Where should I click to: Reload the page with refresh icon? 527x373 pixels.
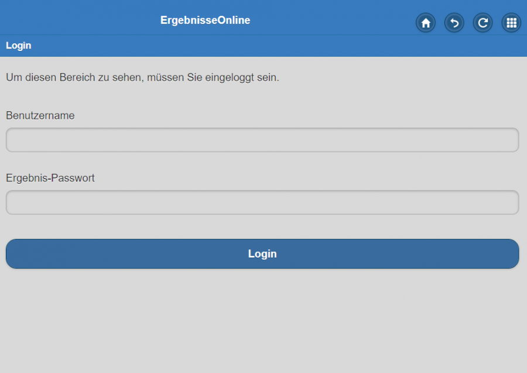pyautogui.click(x=482, y=23)
